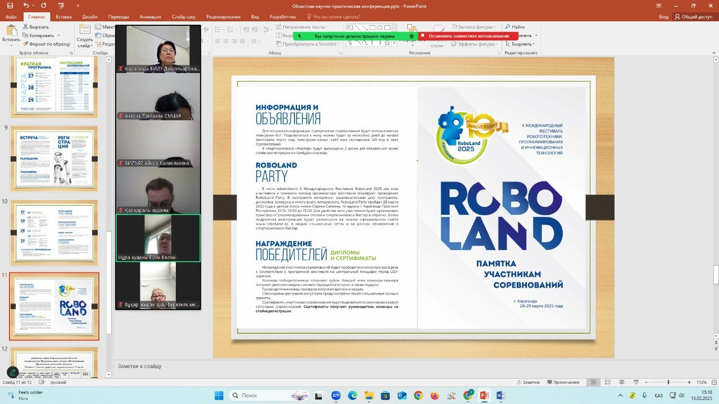Open Zoom app in the taskbar
Image resolution: width=719 pixels, height=404 pixels.
336,396
